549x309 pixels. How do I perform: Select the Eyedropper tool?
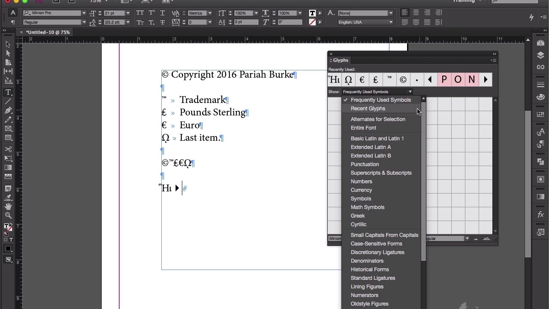8,197
